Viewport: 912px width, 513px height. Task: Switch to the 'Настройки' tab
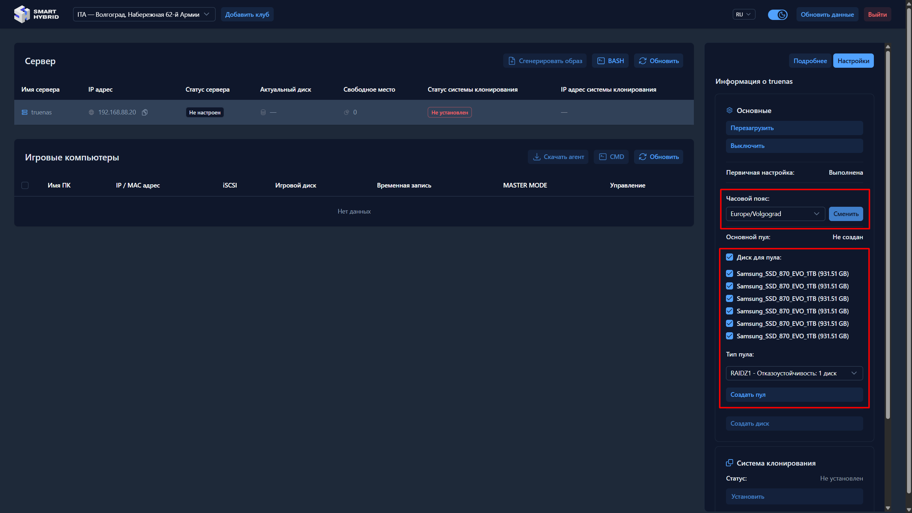coord(853,61)
